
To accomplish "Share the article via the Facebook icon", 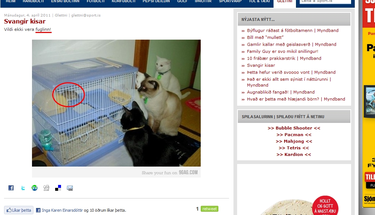I will click(11, 188).
